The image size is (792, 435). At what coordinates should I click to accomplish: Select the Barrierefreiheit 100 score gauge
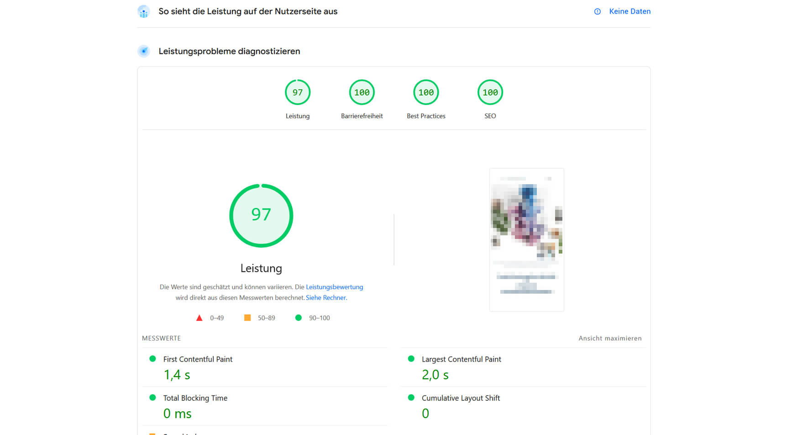click(362, 93)
